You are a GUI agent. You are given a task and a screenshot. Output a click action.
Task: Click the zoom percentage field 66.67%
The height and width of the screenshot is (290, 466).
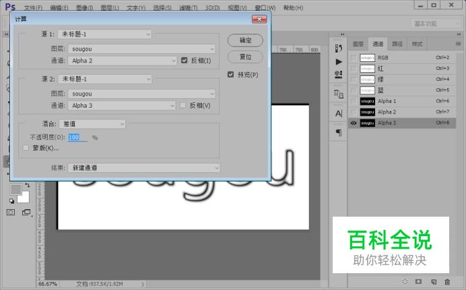pos(48,284)
